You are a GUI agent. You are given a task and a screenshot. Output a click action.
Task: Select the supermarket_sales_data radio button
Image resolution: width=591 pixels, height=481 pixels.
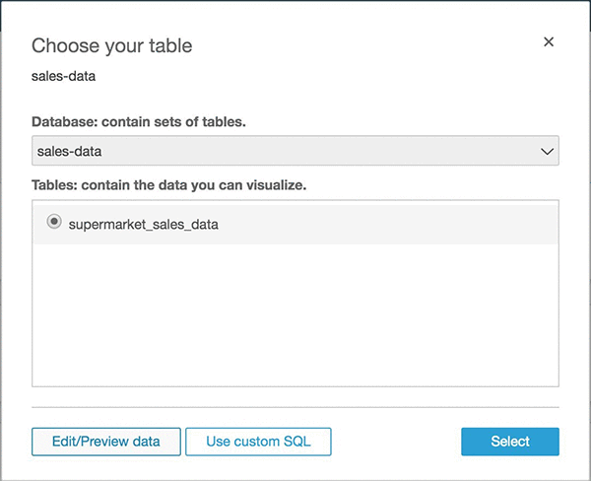[53, 224]
